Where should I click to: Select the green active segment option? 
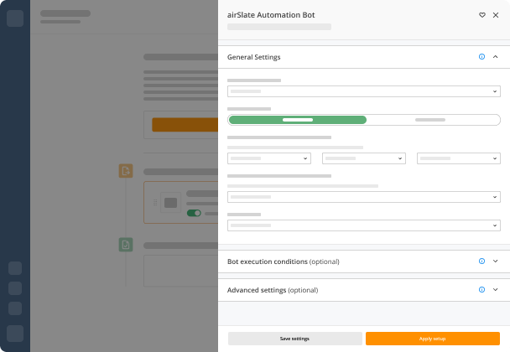tap(298, 120)
